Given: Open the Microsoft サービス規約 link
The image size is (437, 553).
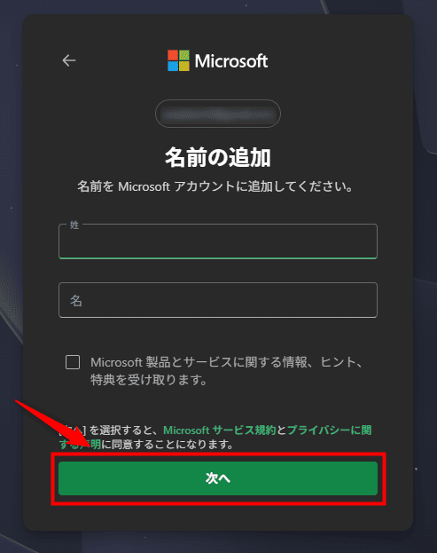Looking at the screenshot, I should pyautogui.click(x=219, y=431).
